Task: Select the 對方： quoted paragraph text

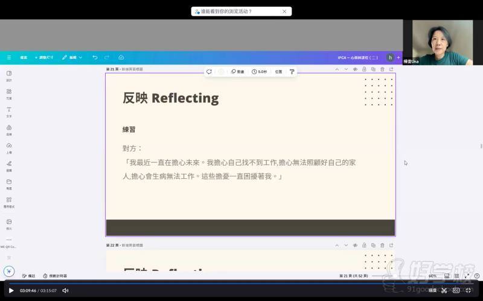Action: (x=239, y=163)
